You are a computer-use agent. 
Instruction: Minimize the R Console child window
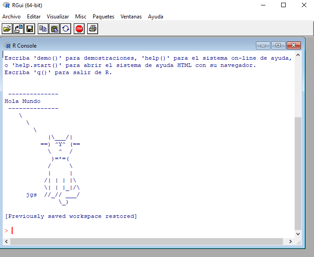(263, 45)
